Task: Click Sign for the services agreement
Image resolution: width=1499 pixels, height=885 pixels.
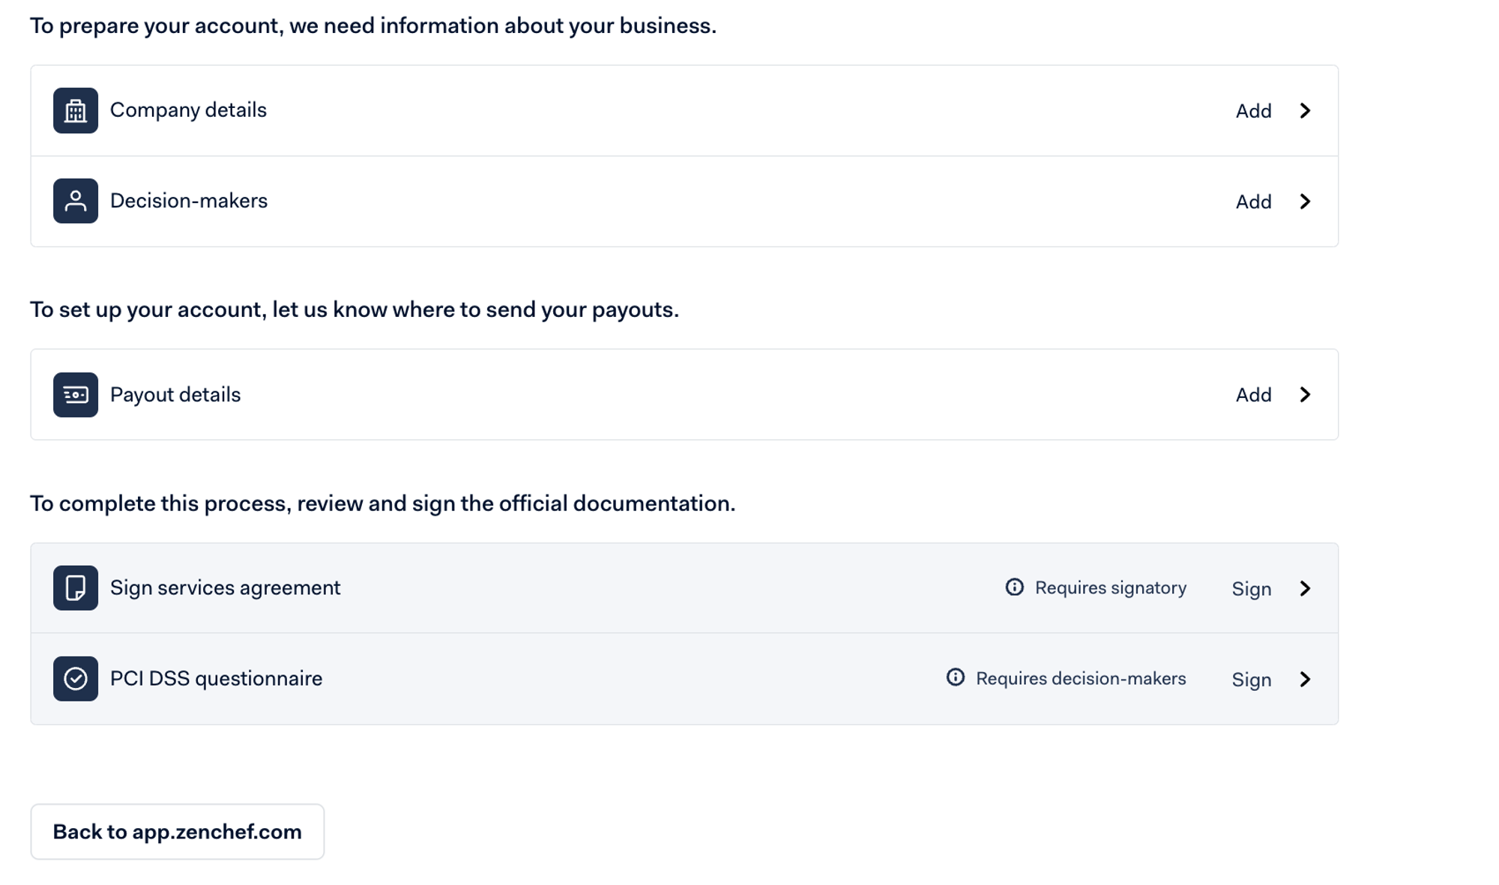Action: 1251,589
